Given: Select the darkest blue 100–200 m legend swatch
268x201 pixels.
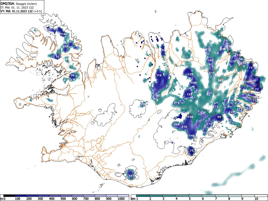Looking at the screenshot, I should coord(21,196).
